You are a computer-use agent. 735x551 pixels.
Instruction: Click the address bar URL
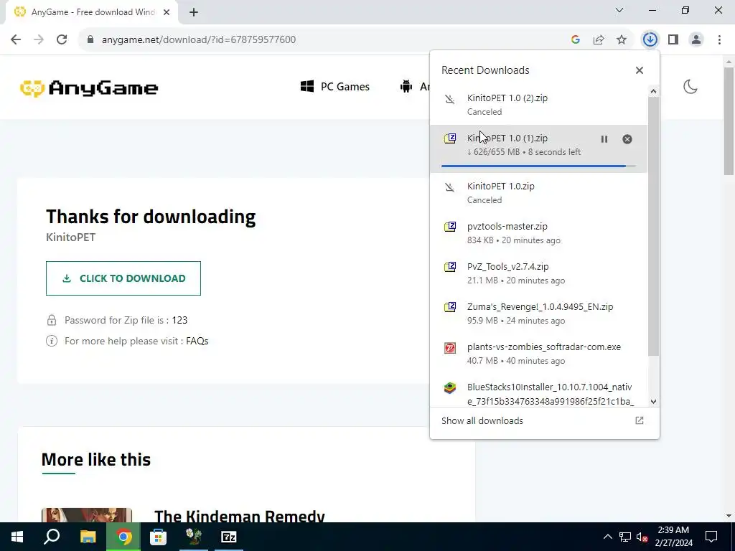point(199,40)
